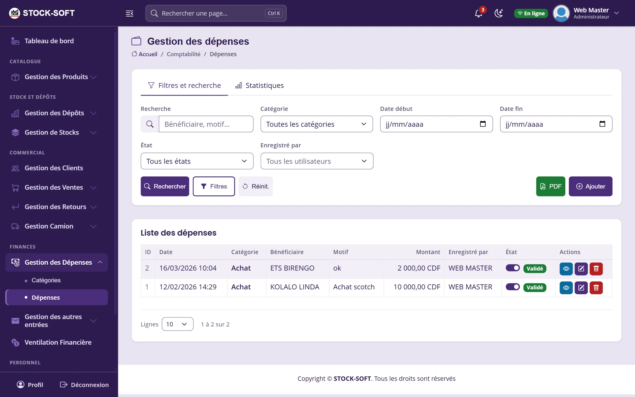Focus the Bénéficiaire, motif search field

pyautogui.click(x=206, y=124)
